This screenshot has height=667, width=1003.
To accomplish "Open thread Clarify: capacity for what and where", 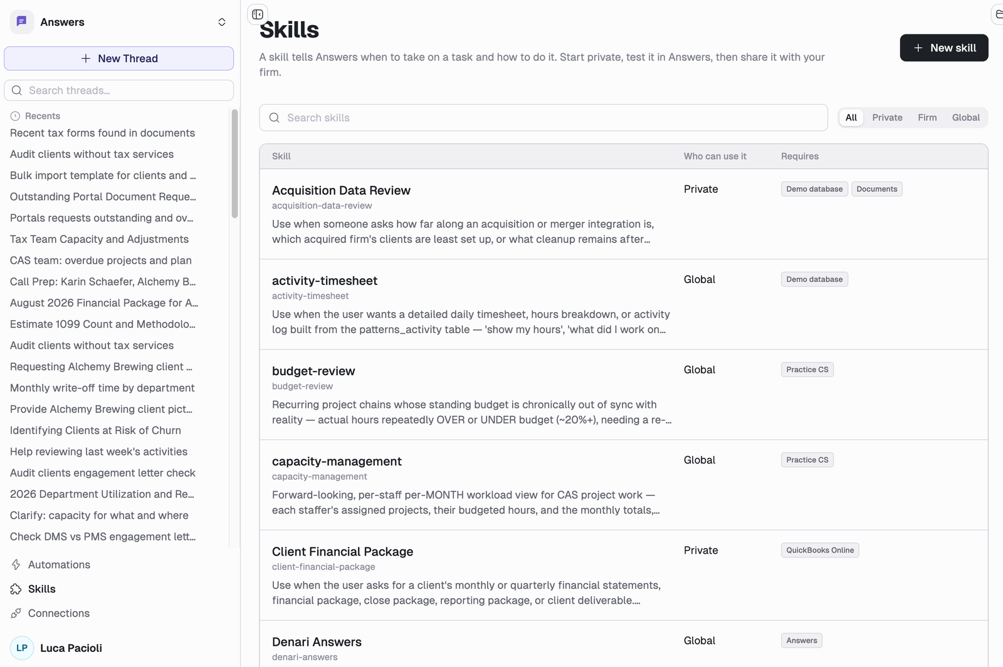I will click(x=99, y=515).
